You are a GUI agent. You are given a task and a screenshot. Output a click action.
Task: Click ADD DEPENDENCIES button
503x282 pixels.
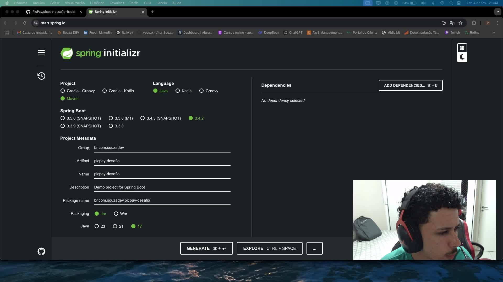tap(411, 85)
